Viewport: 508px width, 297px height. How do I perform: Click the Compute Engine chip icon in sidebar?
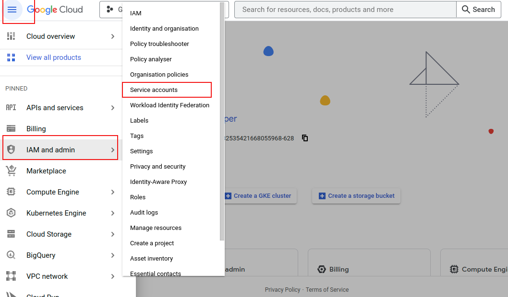(11, 192)
